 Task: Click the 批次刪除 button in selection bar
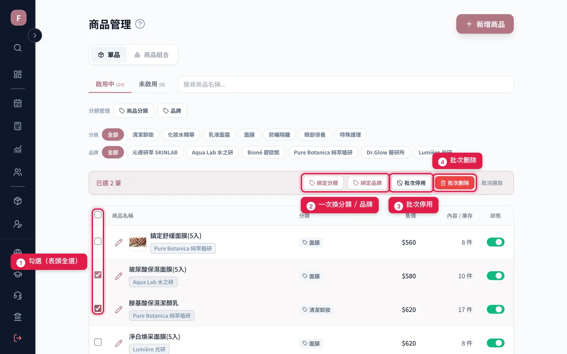tap(455, 183)
